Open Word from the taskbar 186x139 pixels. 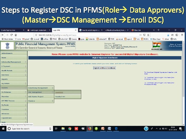[109, 129]
